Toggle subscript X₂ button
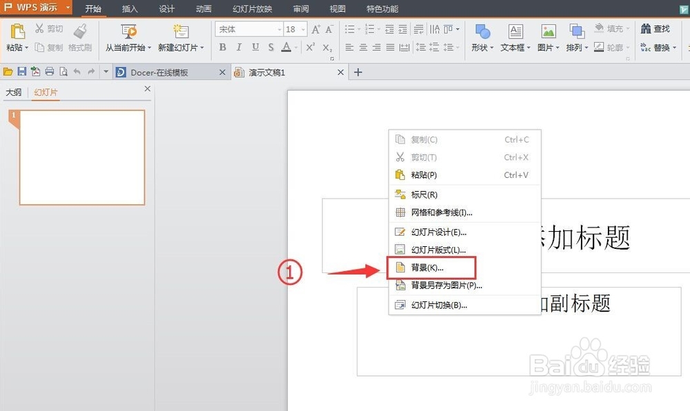 pos(327,48)
